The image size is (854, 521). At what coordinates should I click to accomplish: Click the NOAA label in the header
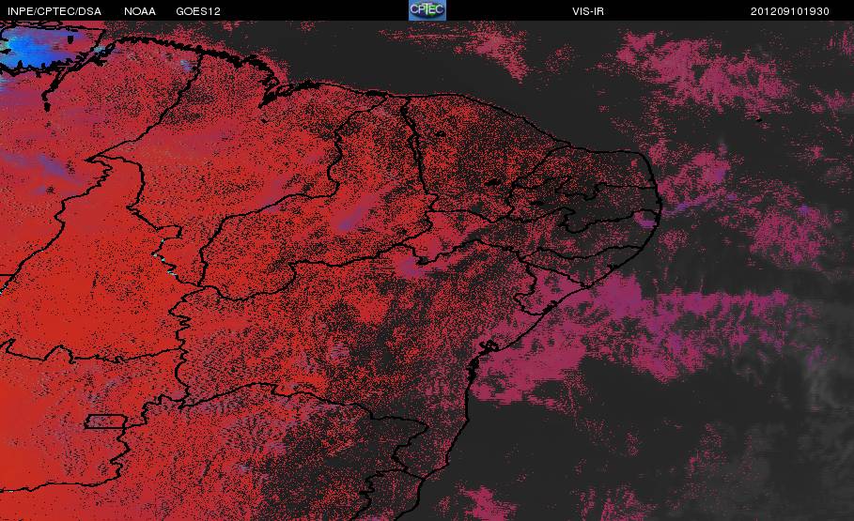pos(140,11)
